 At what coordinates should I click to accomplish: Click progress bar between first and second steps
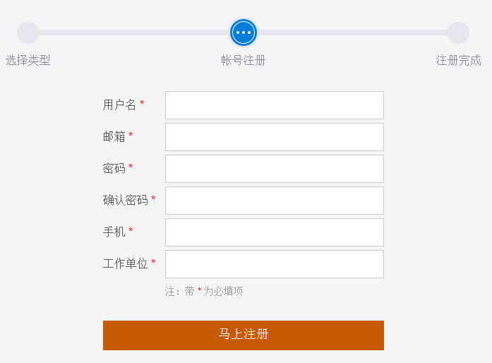click(134, 32)
